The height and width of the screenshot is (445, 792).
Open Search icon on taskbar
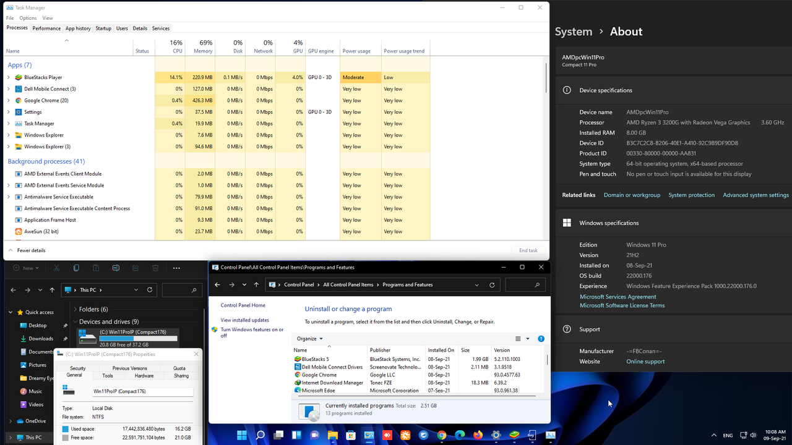260,435
